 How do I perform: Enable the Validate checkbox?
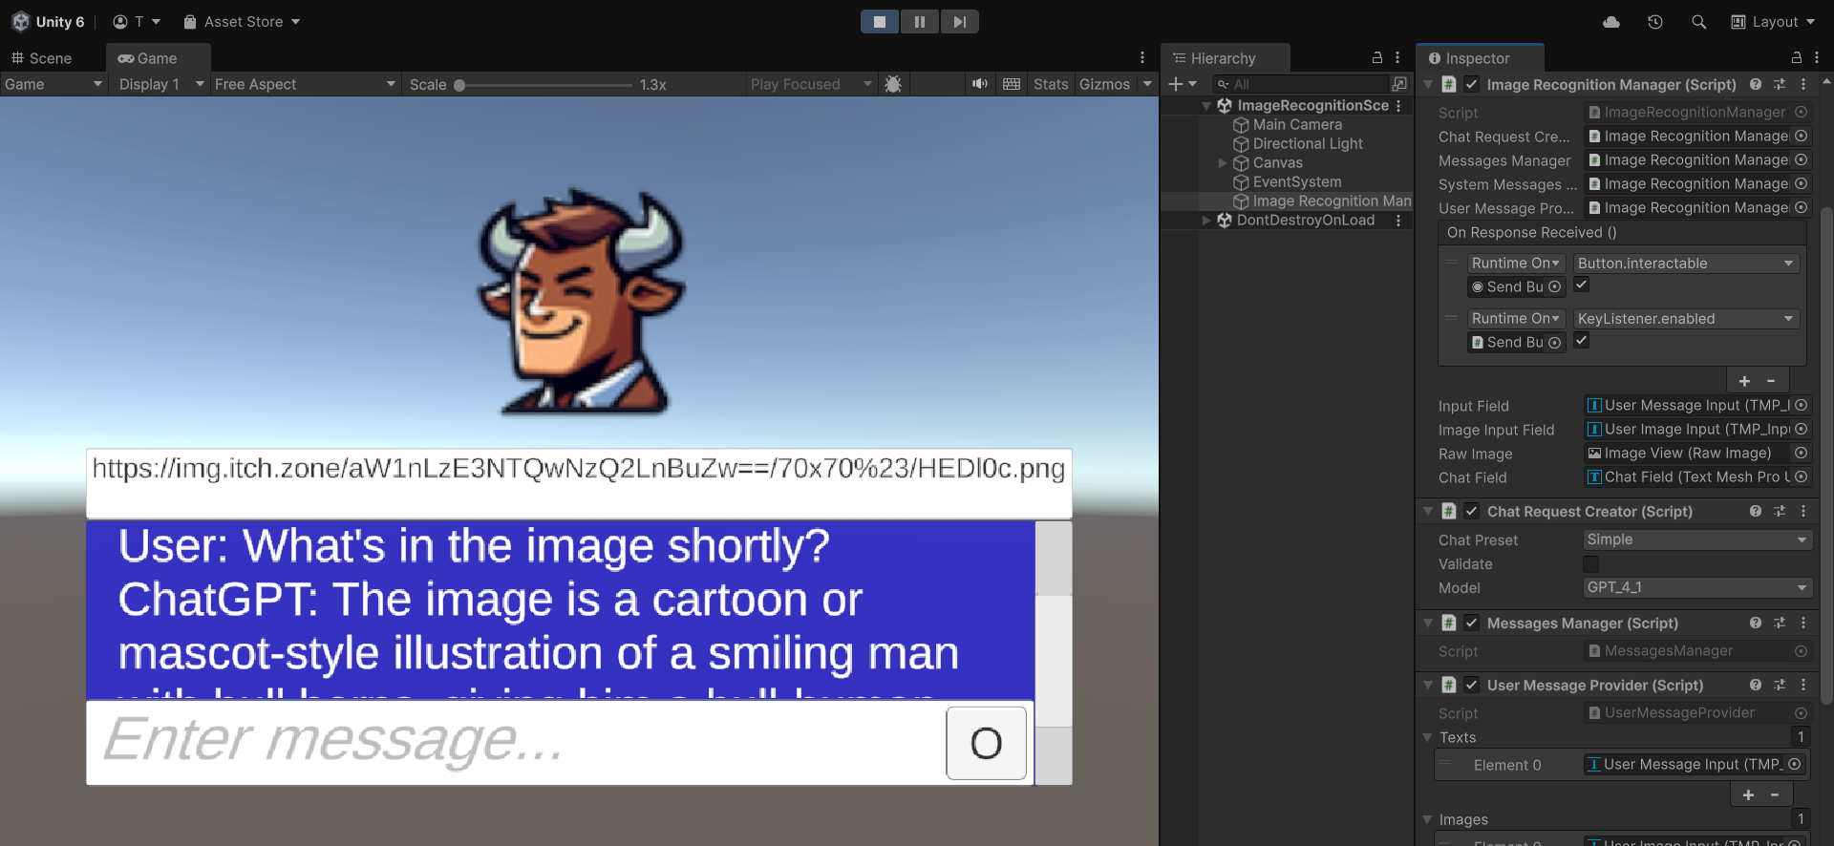(1590, 564)
